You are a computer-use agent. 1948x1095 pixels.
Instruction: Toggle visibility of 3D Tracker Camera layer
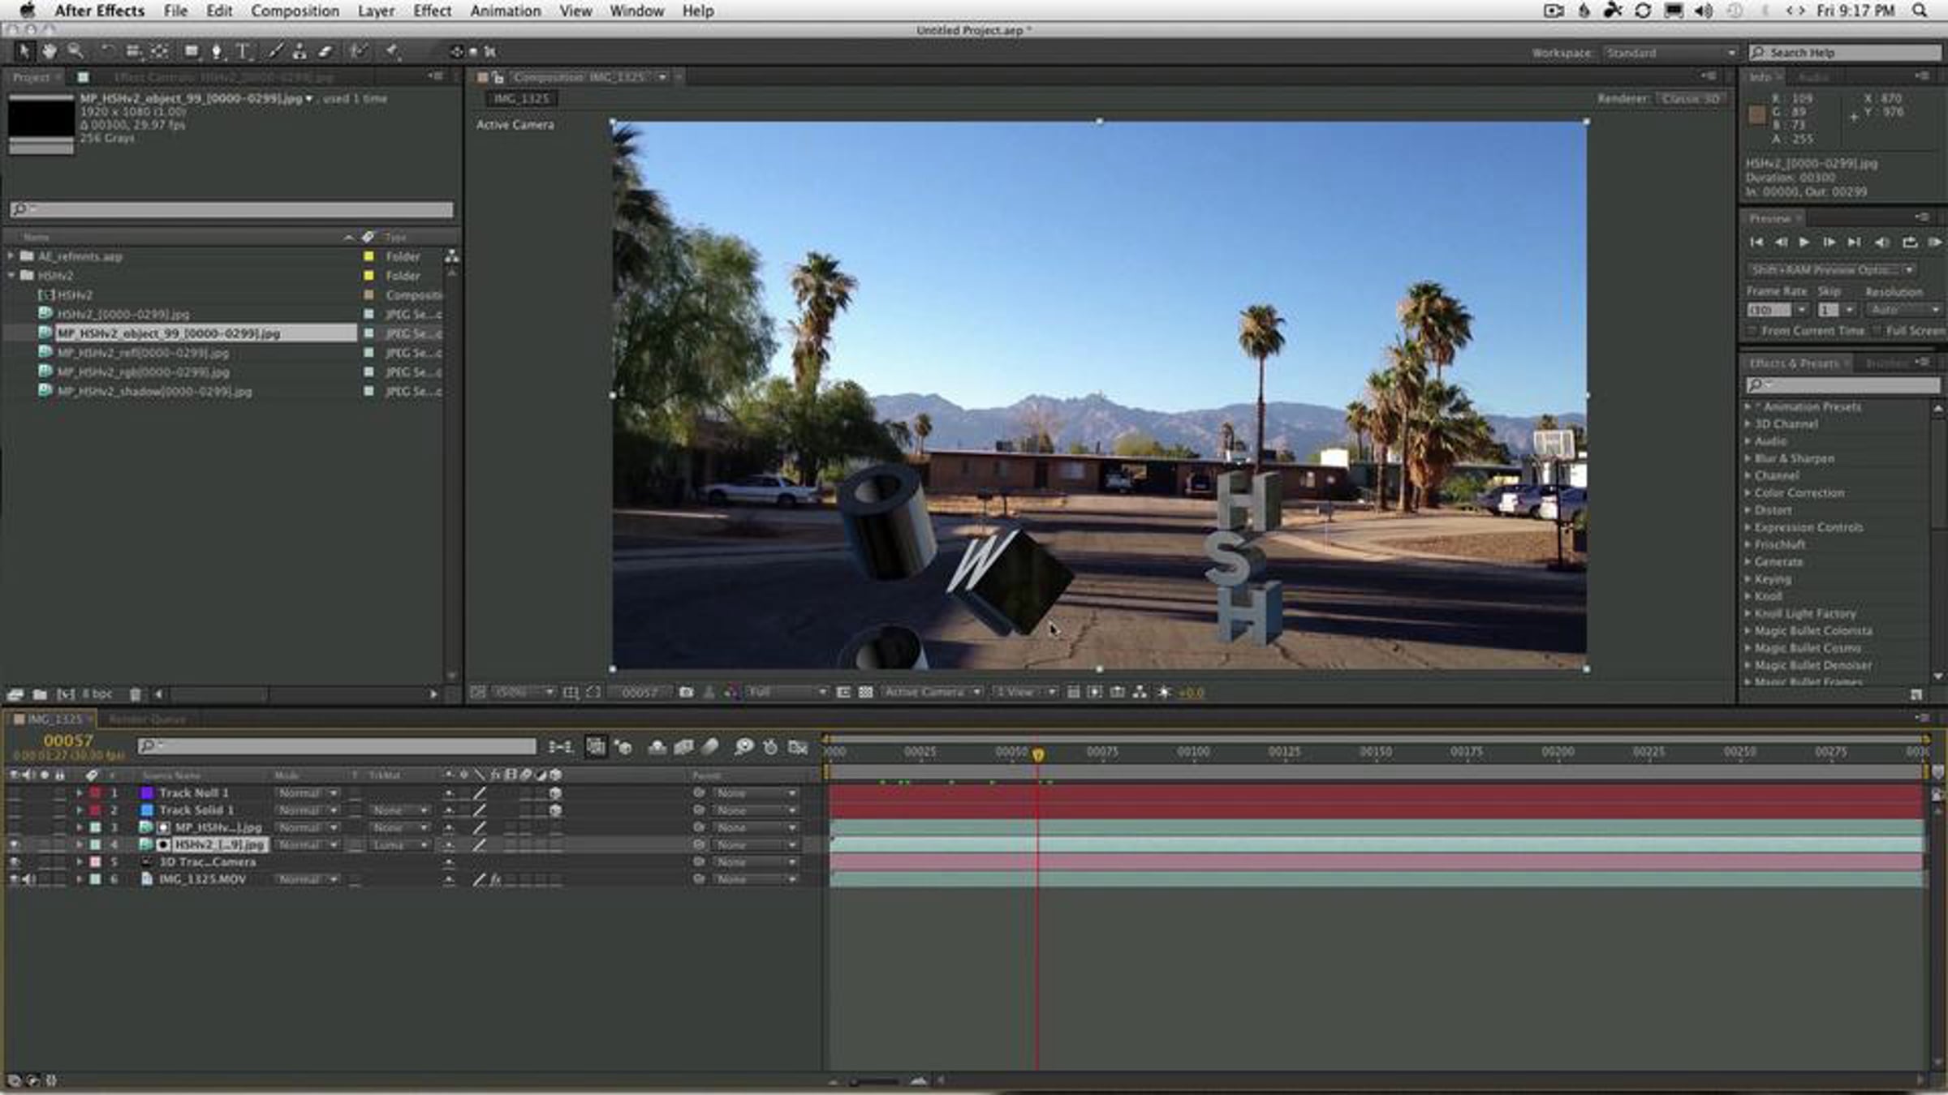pos(15,862)
